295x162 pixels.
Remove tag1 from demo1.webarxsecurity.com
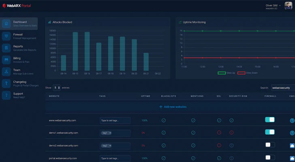(110, 133)
